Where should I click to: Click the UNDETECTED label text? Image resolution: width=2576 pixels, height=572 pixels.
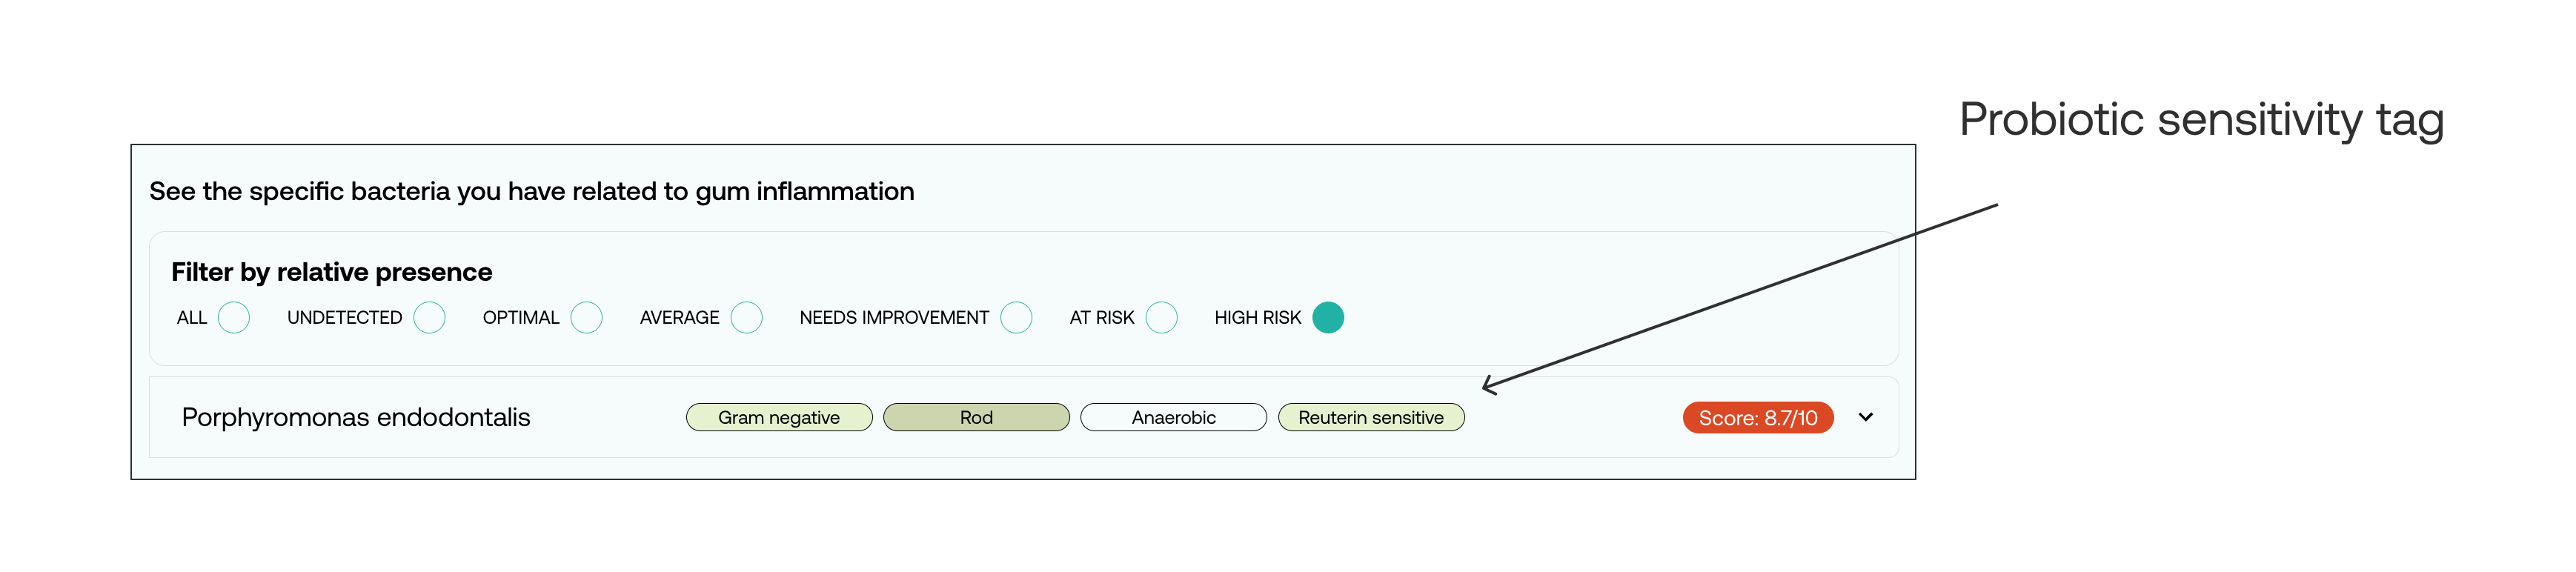point(344,317)
